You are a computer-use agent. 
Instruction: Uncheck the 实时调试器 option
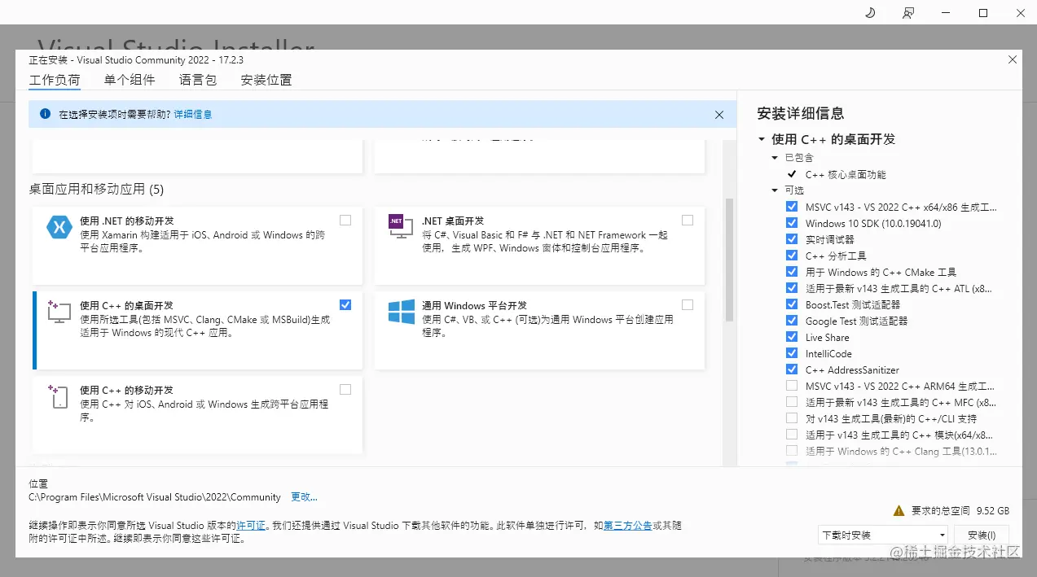[792, 239]
